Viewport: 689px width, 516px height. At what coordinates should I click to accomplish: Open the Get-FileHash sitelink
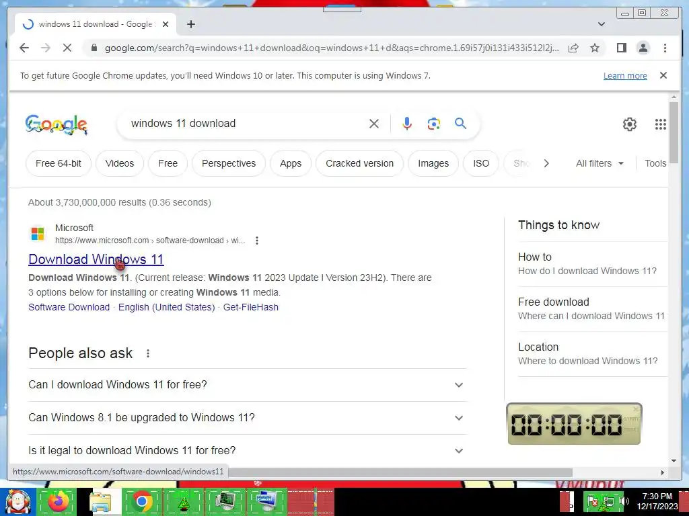tap(251, 307)
